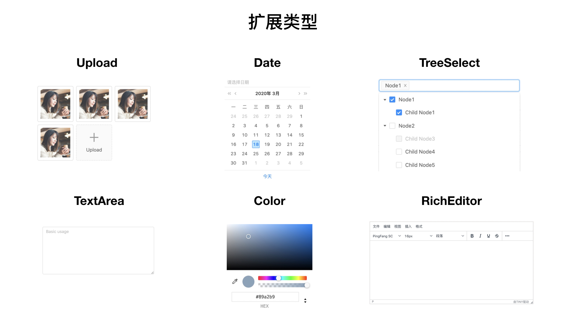The image size is (566, 318).
Task: Collapse the Node1 tree branch
Action: [x=385, y=100]
